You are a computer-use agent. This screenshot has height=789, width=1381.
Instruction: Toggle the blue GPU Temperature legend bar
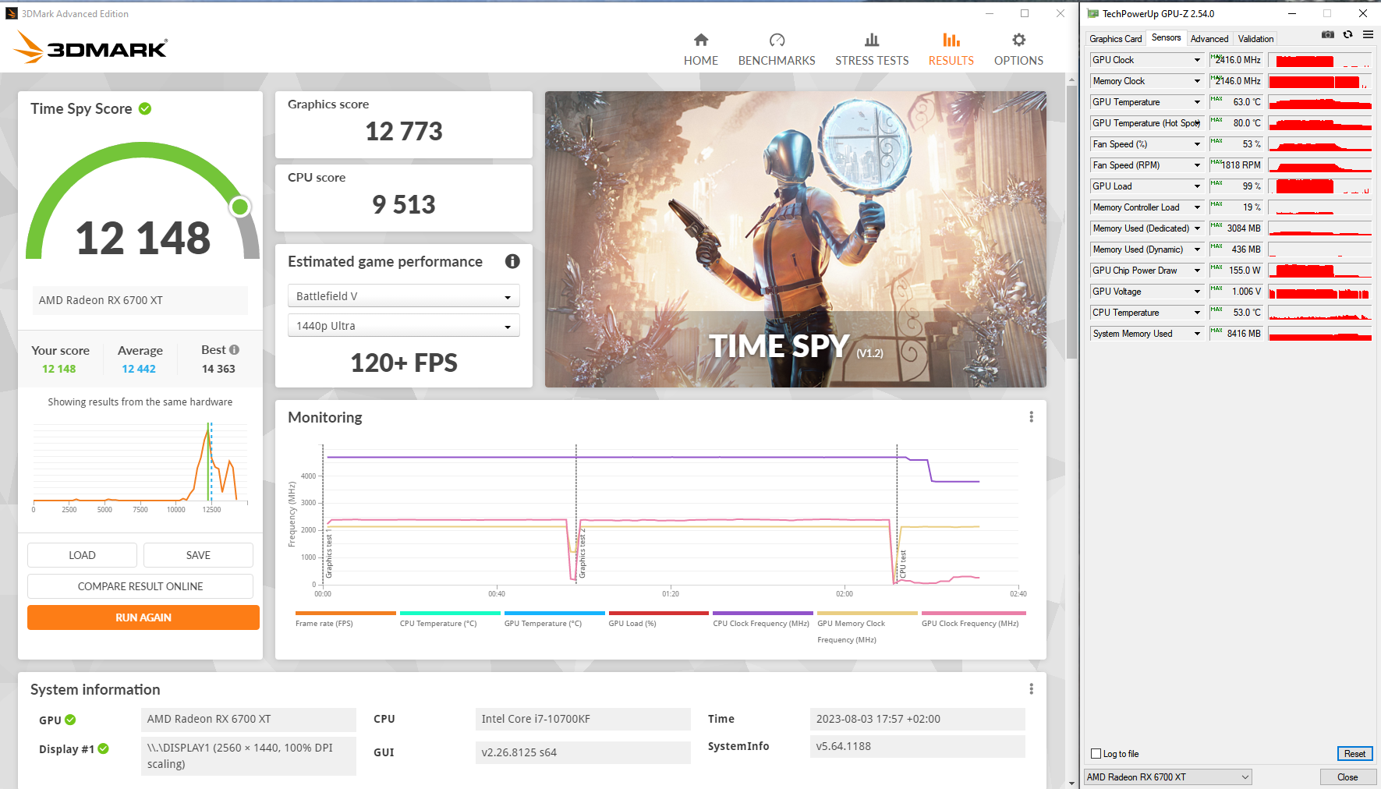[x=554, y=614]
